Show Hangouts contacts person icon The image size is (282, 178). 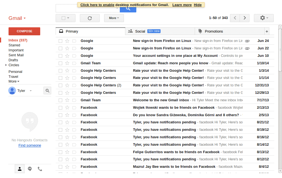pos(20,169)
